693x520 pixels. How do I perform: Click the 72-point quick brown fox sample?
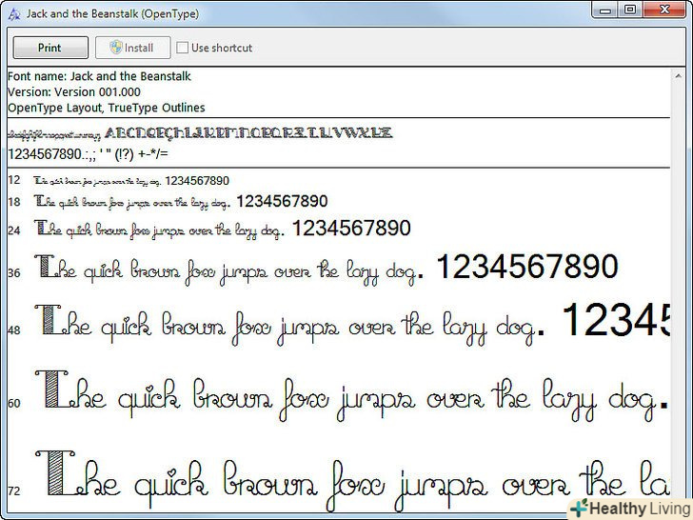coord(352,481)
